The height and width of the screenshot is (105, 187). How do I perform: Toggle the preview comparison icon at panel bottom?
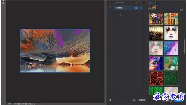[x=110, y=100]
